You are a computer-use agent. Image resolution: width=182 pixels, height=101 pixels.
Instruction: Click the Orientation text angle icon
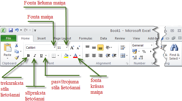coord(108,47)
